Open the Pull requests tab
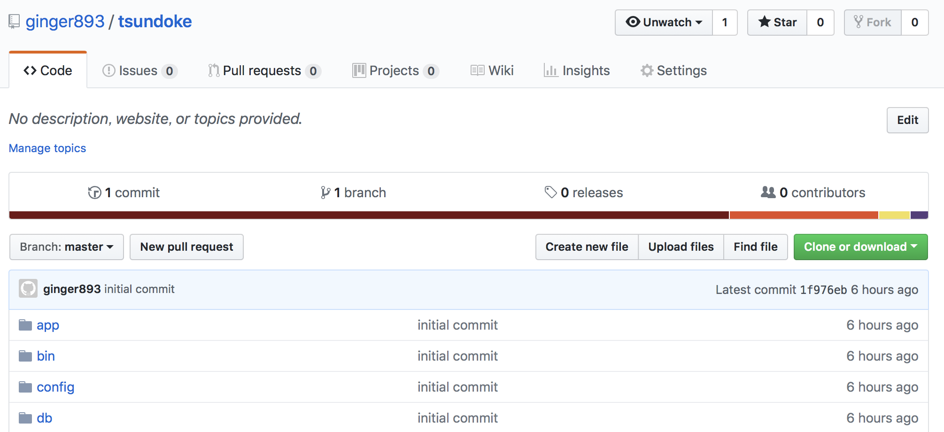The image size is (944, 432). pos(264,70)
